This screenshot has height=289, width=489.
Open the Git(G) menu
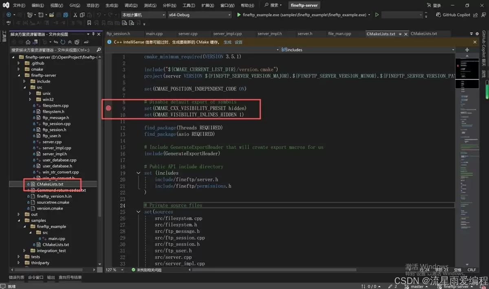pyautogui.click(x=75, y=5)
